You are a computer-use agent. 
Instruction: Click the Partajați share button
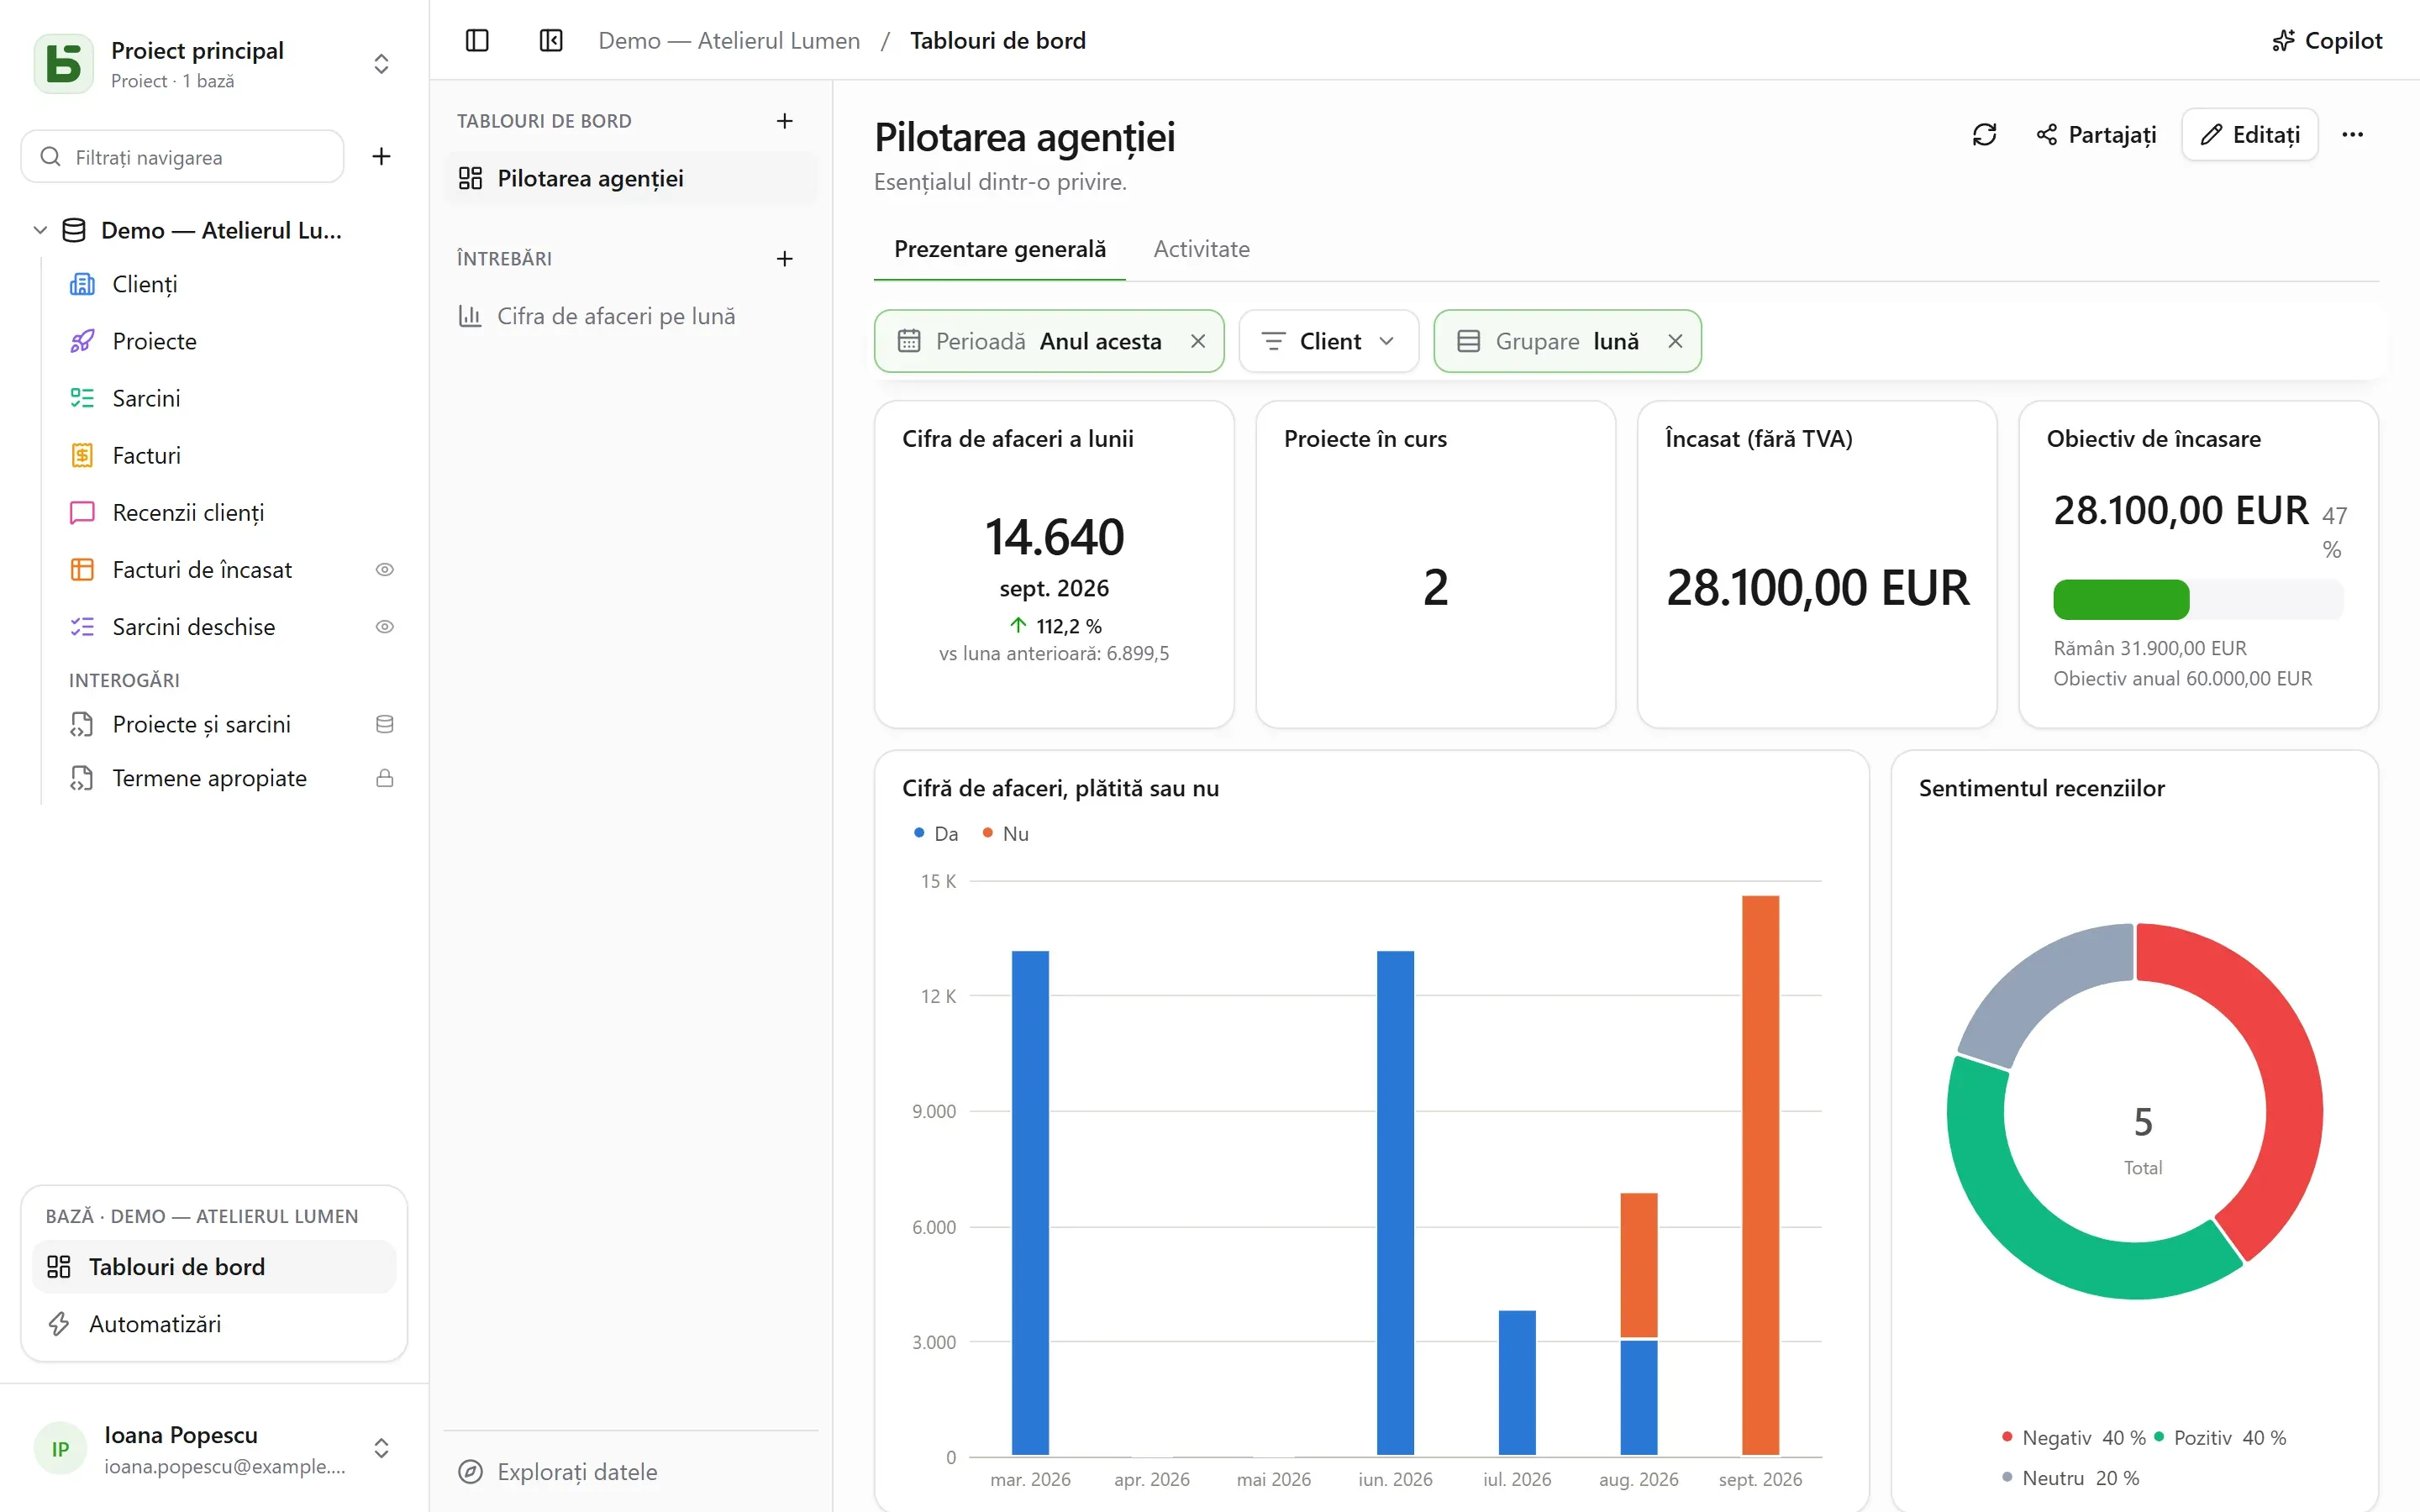coord(2096,134)
